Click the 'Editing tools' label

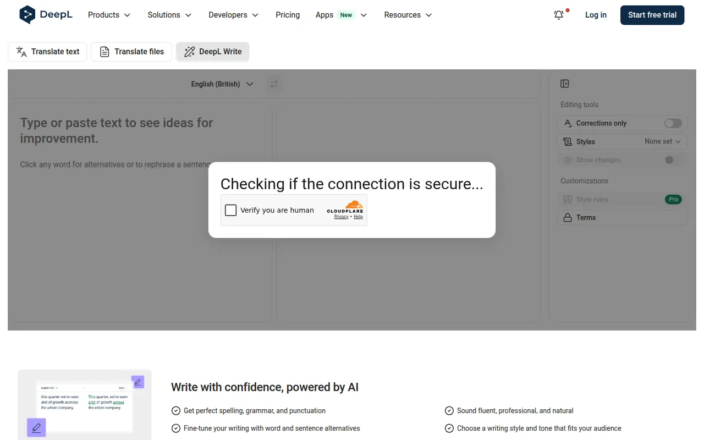579,105
